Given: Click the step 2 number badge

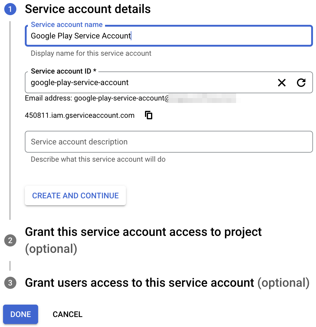Looking at the screenshot, I should (10, 240).
